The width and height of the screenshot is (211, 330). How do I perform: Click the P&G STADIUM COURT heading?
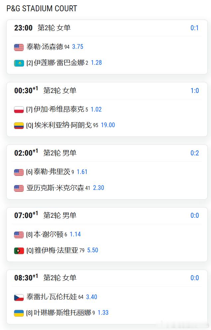[x=42, y=9]
